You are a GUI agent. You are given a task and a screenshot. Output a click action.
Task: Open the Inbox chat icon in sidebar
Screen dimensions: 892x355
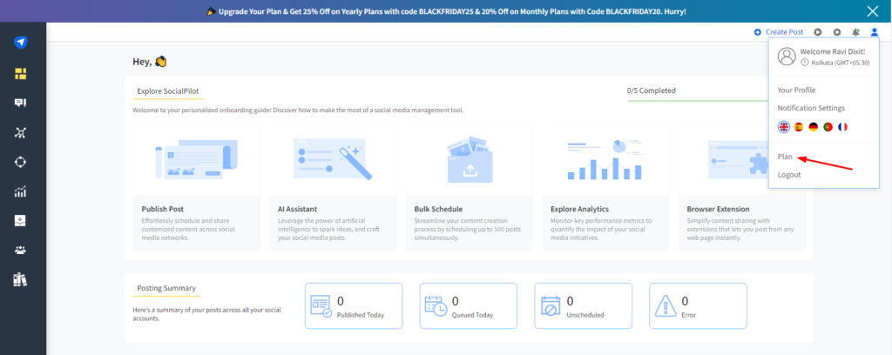21,103
